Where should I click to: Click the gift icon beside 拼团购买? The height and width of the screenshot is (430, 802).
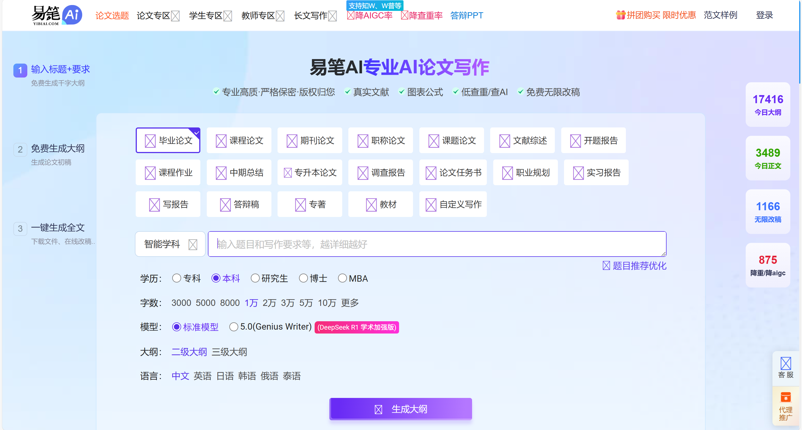point(620,15)
